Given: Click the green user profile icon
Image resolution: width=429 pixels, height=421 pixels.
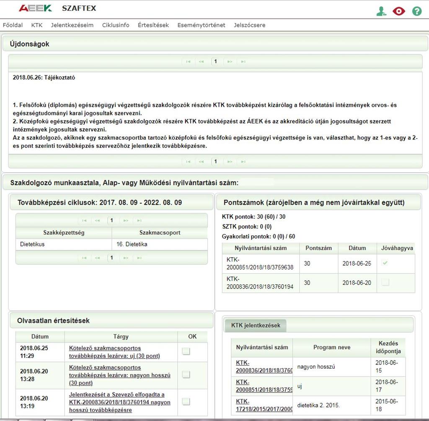Looking at the screenshot, I should 381,11.
